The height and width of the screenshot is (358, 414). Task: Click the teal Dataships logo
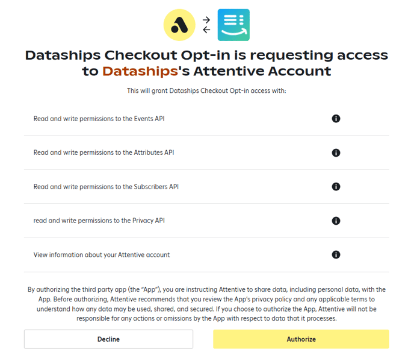(233, 25)
